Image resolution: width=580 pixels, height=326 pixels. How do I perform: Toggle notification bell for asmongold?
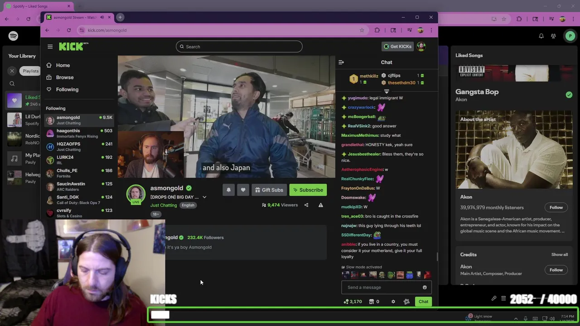228,190
